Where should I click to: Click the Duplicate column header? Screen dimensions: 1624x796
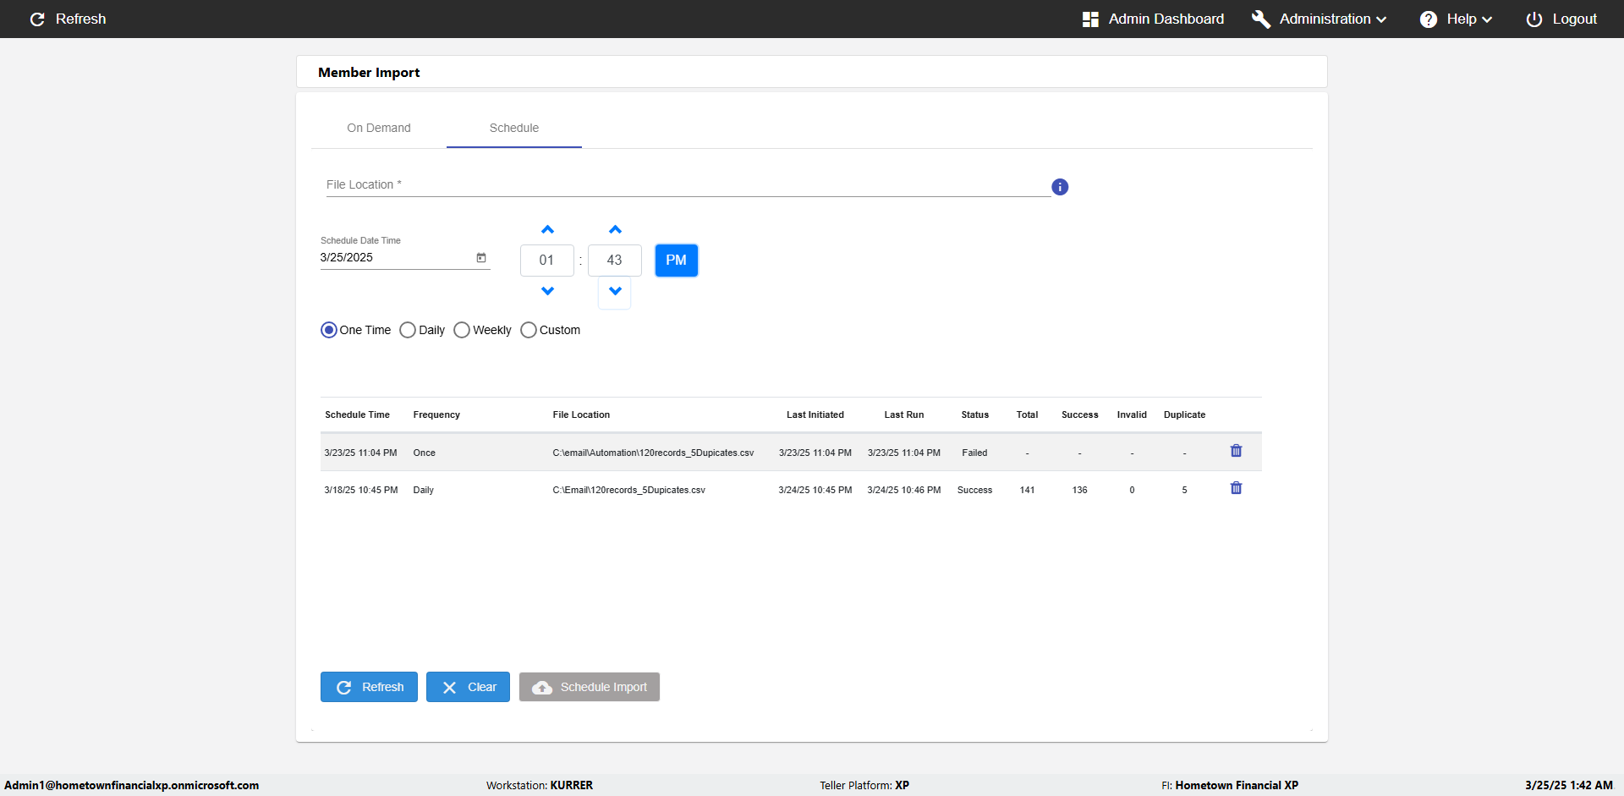pos(1184,414)
